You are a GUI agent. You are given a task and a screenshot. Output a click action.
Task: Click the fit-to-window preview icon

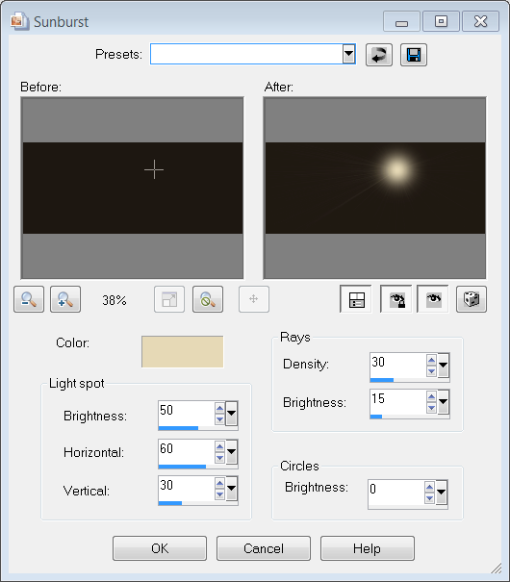169,299
